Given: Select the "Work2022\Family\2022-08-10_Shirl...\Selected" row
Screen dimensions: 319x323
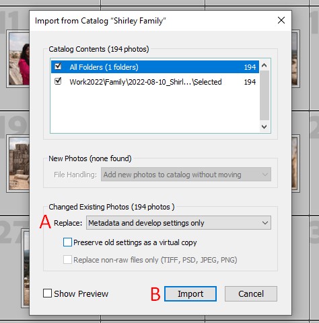Looking at the screenshot, I should click(x=155, y=82).
